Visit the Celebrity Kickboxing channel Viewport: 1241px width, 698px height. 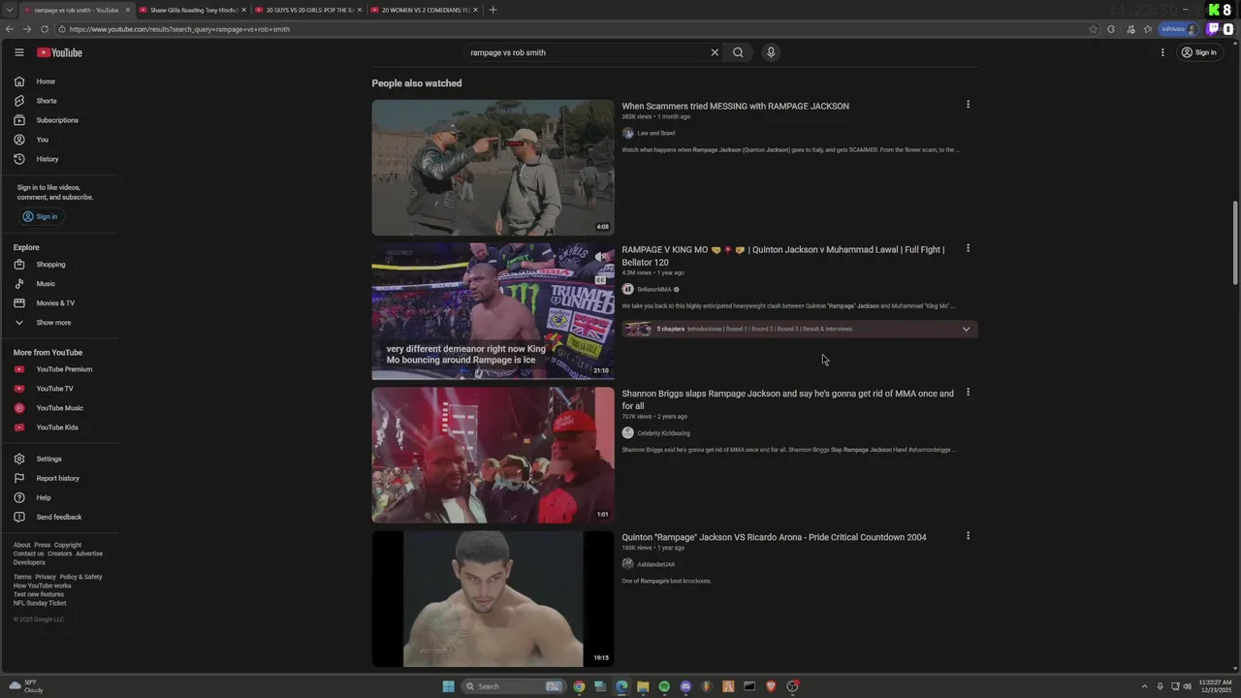pyautogui.click(x=663, y=433)
